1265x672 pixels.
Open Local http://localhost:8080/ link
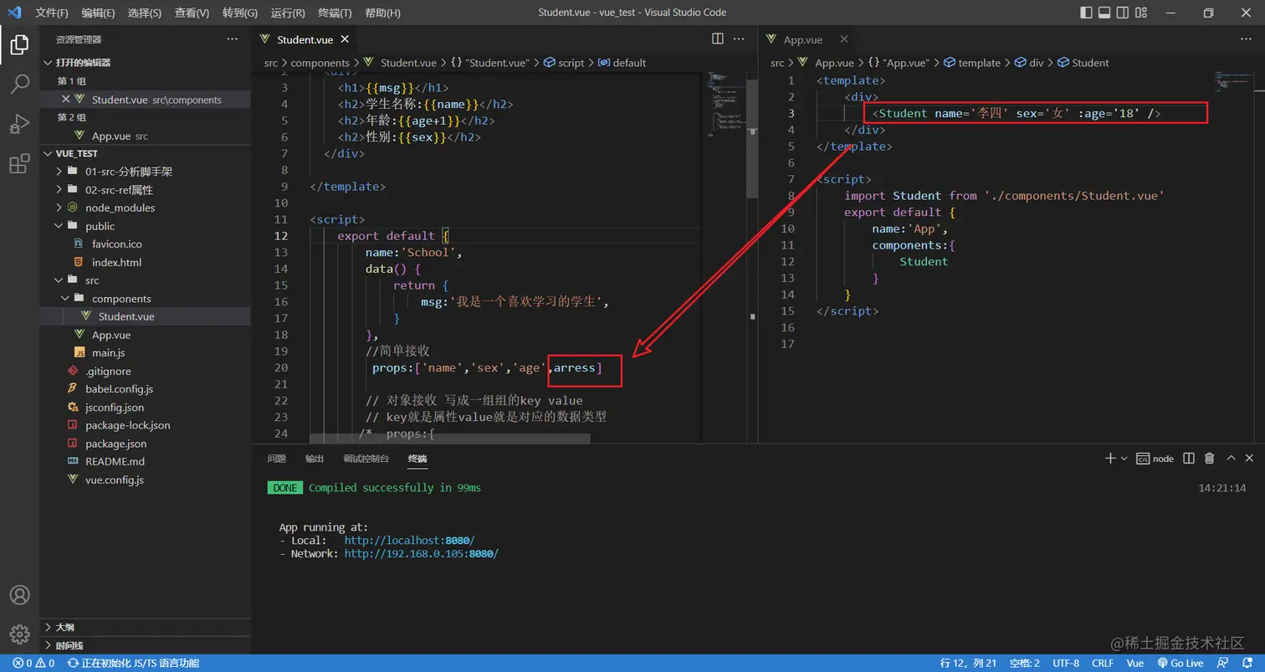pos(409,541)
